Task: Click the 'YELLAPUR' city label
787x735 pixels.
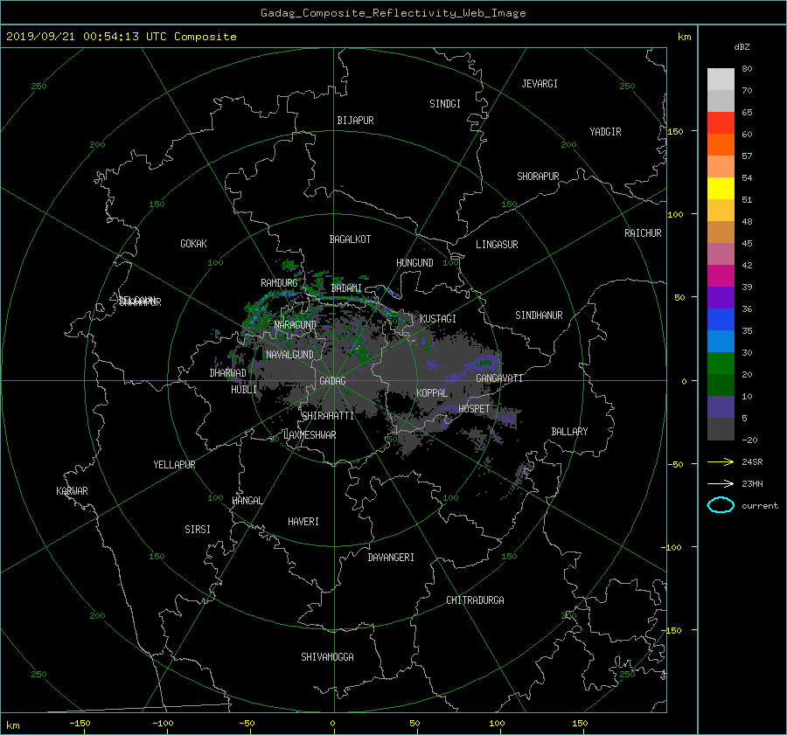Action: pos(174,465)
